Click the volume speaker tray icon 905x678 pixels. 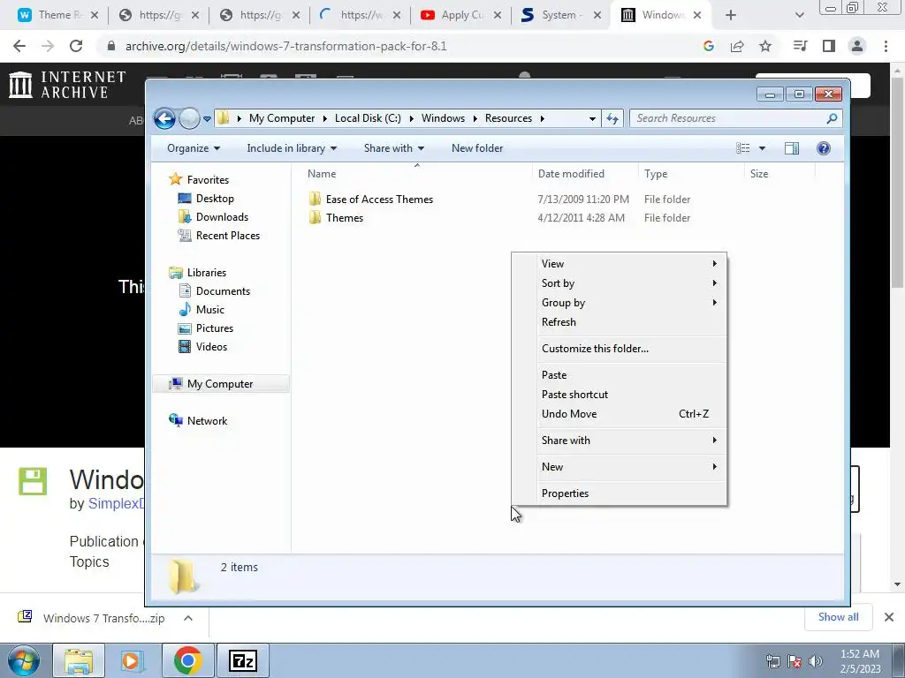click(816, 660)
